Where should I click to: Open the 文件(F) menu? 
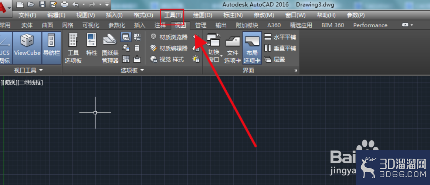[27, 15]
